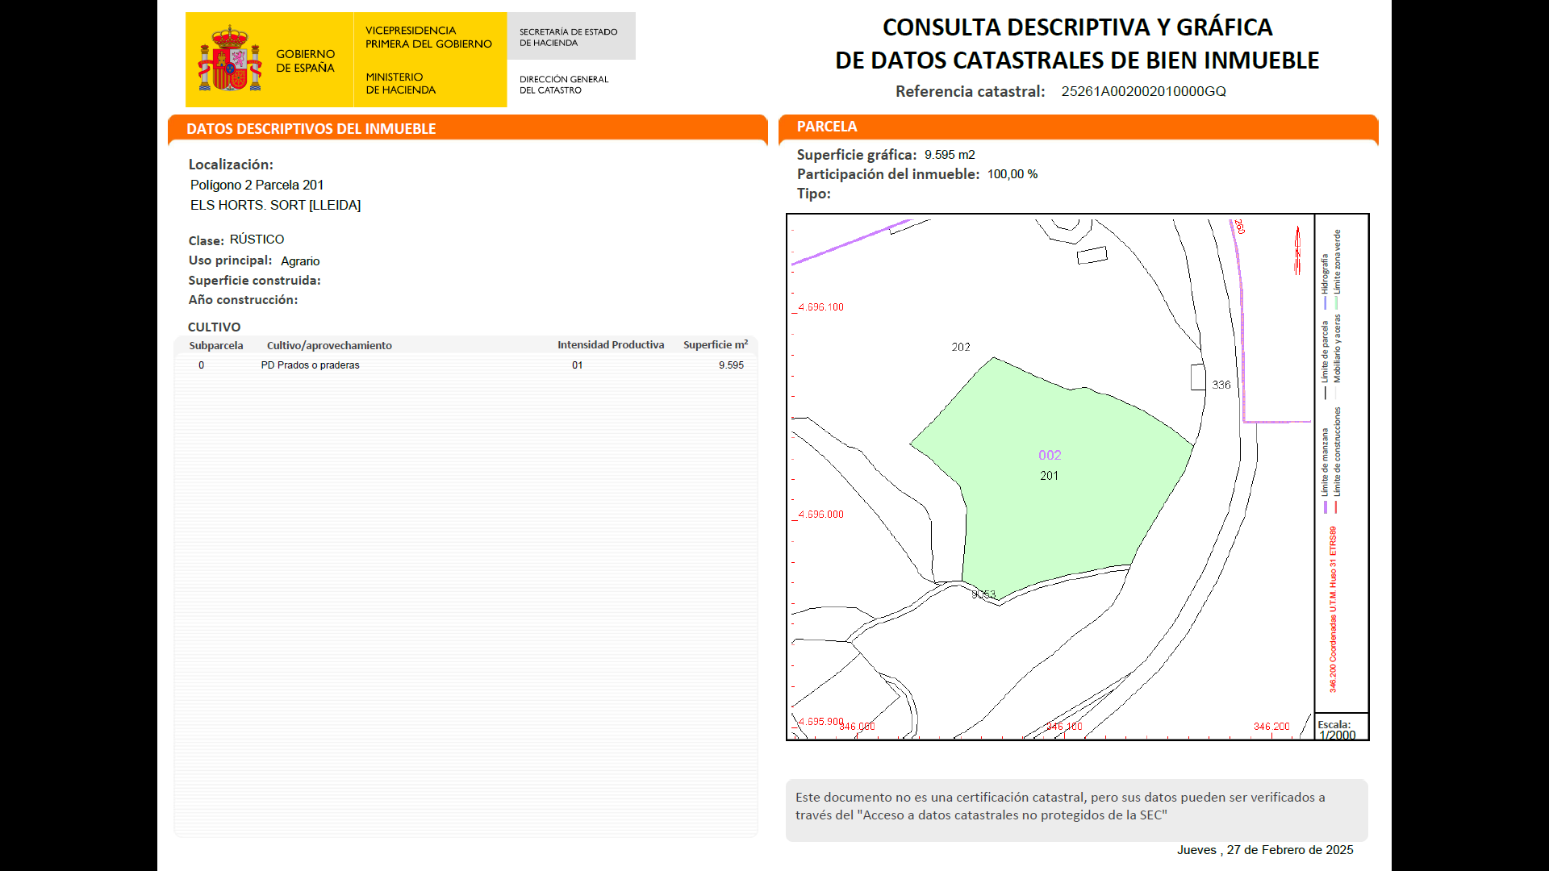
Task: Click the black 'Límite de parcela' legend line
Action: pos(1325,394)
